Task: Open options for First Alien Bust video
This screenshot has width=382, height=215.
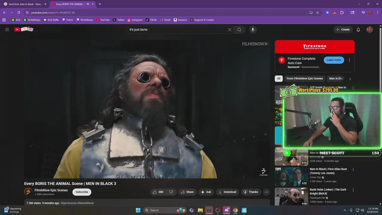Action: (353, 170)
